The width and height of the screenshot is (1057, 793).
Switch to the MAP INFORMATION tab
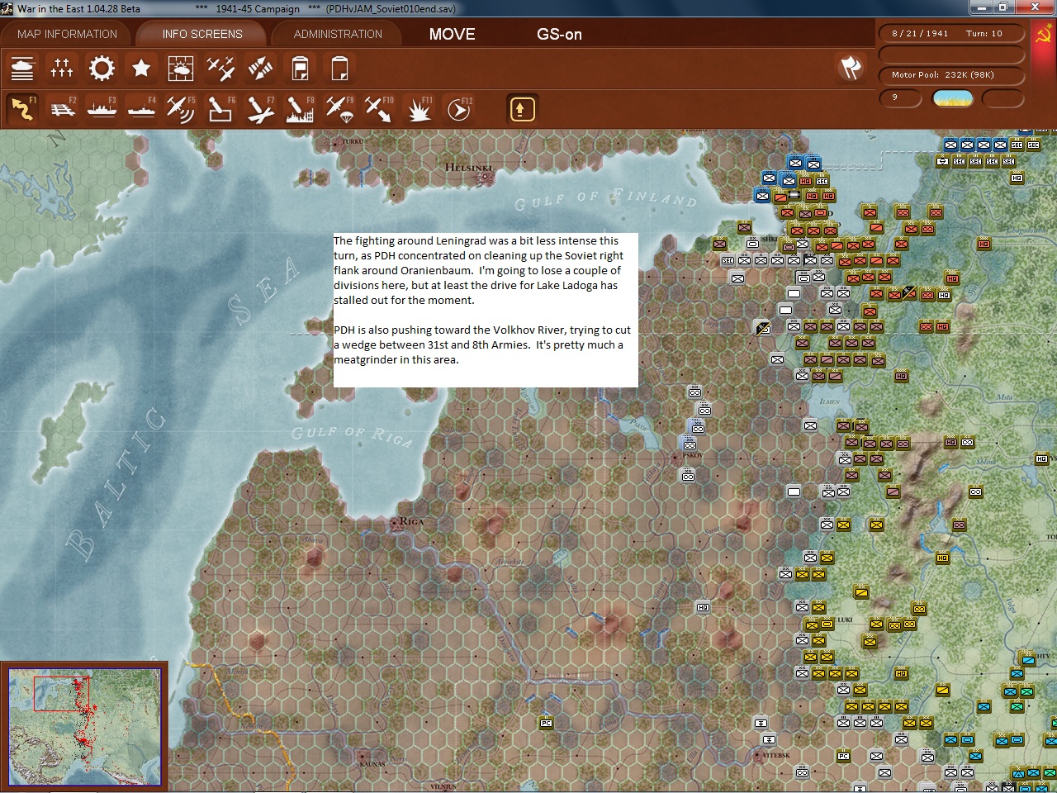pyautogui.click(x=67, y=34)
